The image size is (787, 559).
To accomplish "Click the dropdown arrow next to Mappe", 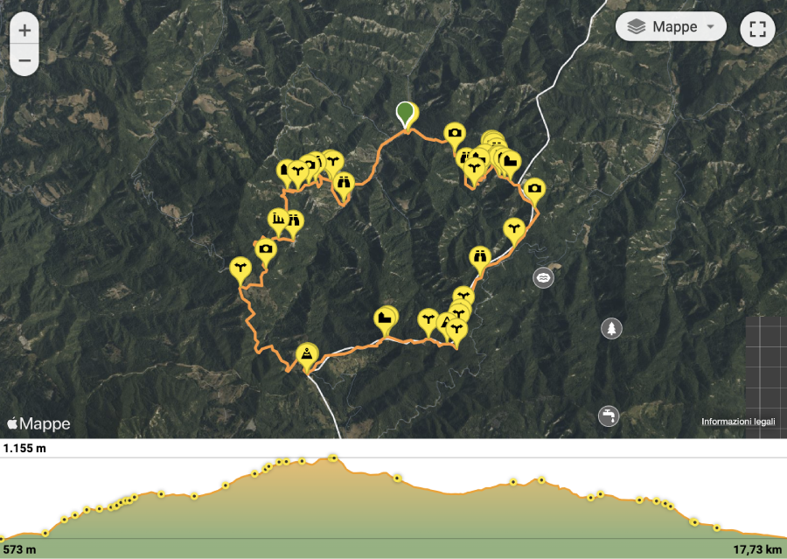I will (x=711, y=26).
